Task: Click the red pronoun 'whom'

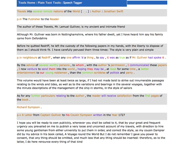Action: 80,65
